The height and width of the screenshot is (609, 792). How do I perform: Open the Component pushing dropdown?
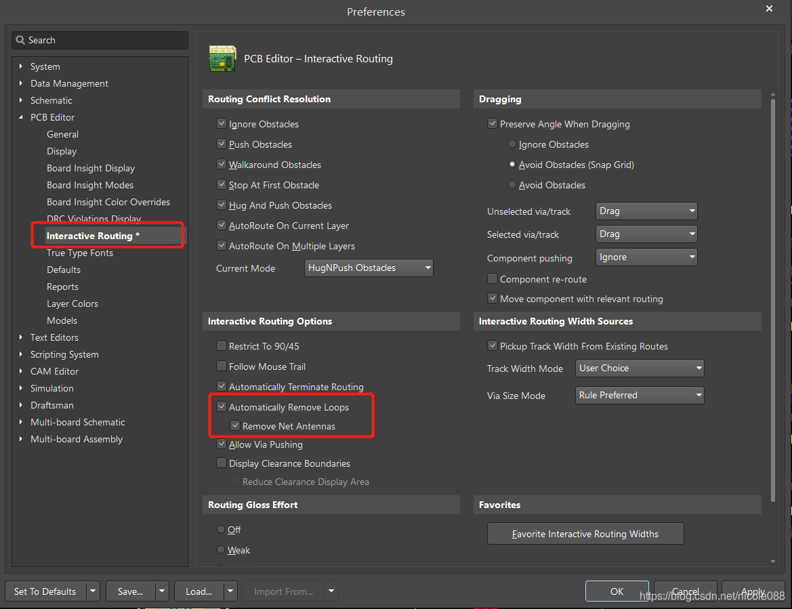click(646, 257)
